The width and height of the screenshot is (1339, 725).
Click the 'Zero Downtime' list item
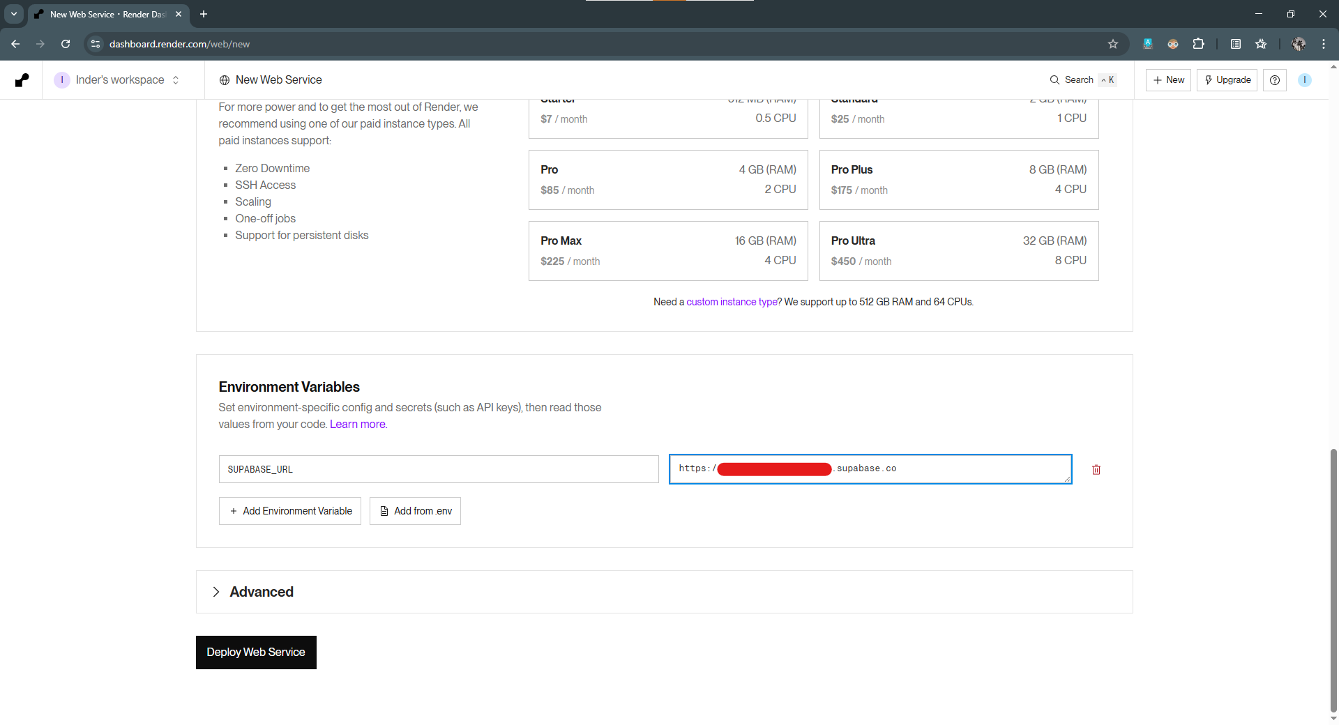tap(272, 169)
